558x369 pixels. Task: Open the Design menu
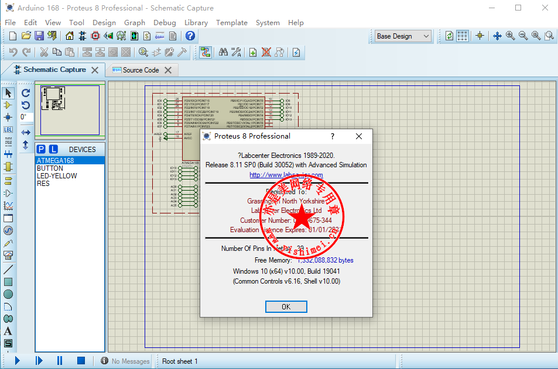(104, 22)
